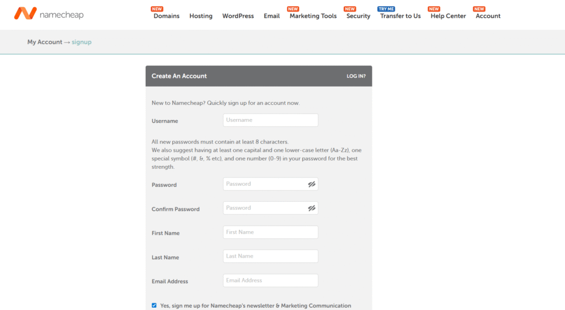565x310 pixels.
Task: Open the Email menu
Action: tap(271, 16)
